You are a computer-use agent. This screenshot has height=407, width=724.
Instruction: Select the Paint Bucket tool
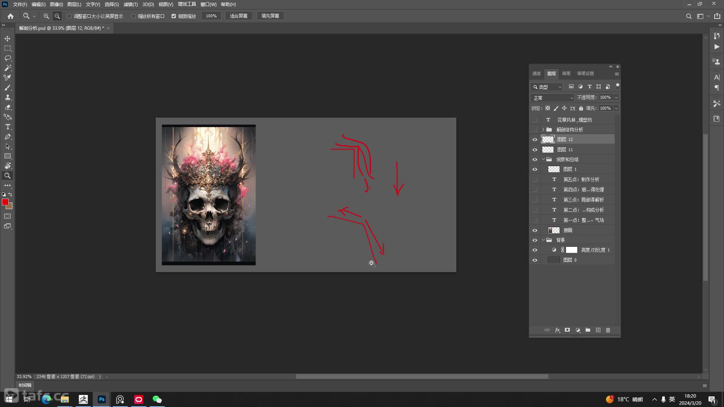[8, 117]
